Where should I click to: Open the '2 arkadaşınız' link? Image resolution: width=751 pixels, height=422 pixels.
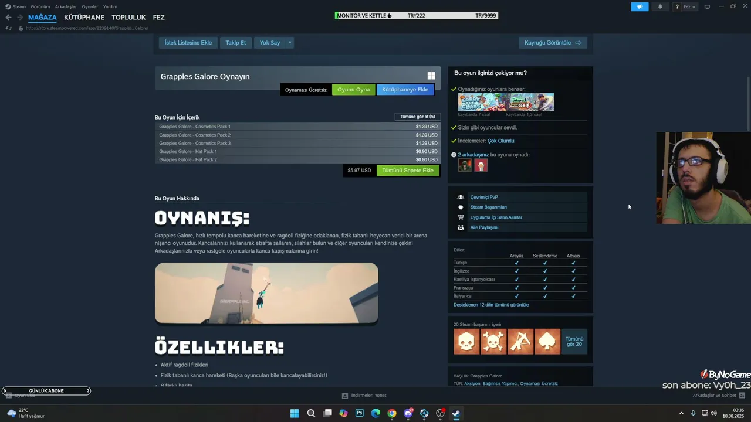[473, 155]
